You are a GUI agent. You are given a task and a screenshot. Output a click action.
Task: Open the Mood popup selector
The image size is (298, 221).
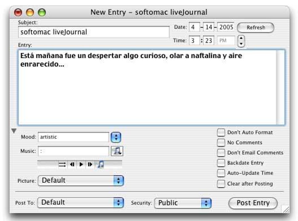[116, 137]
